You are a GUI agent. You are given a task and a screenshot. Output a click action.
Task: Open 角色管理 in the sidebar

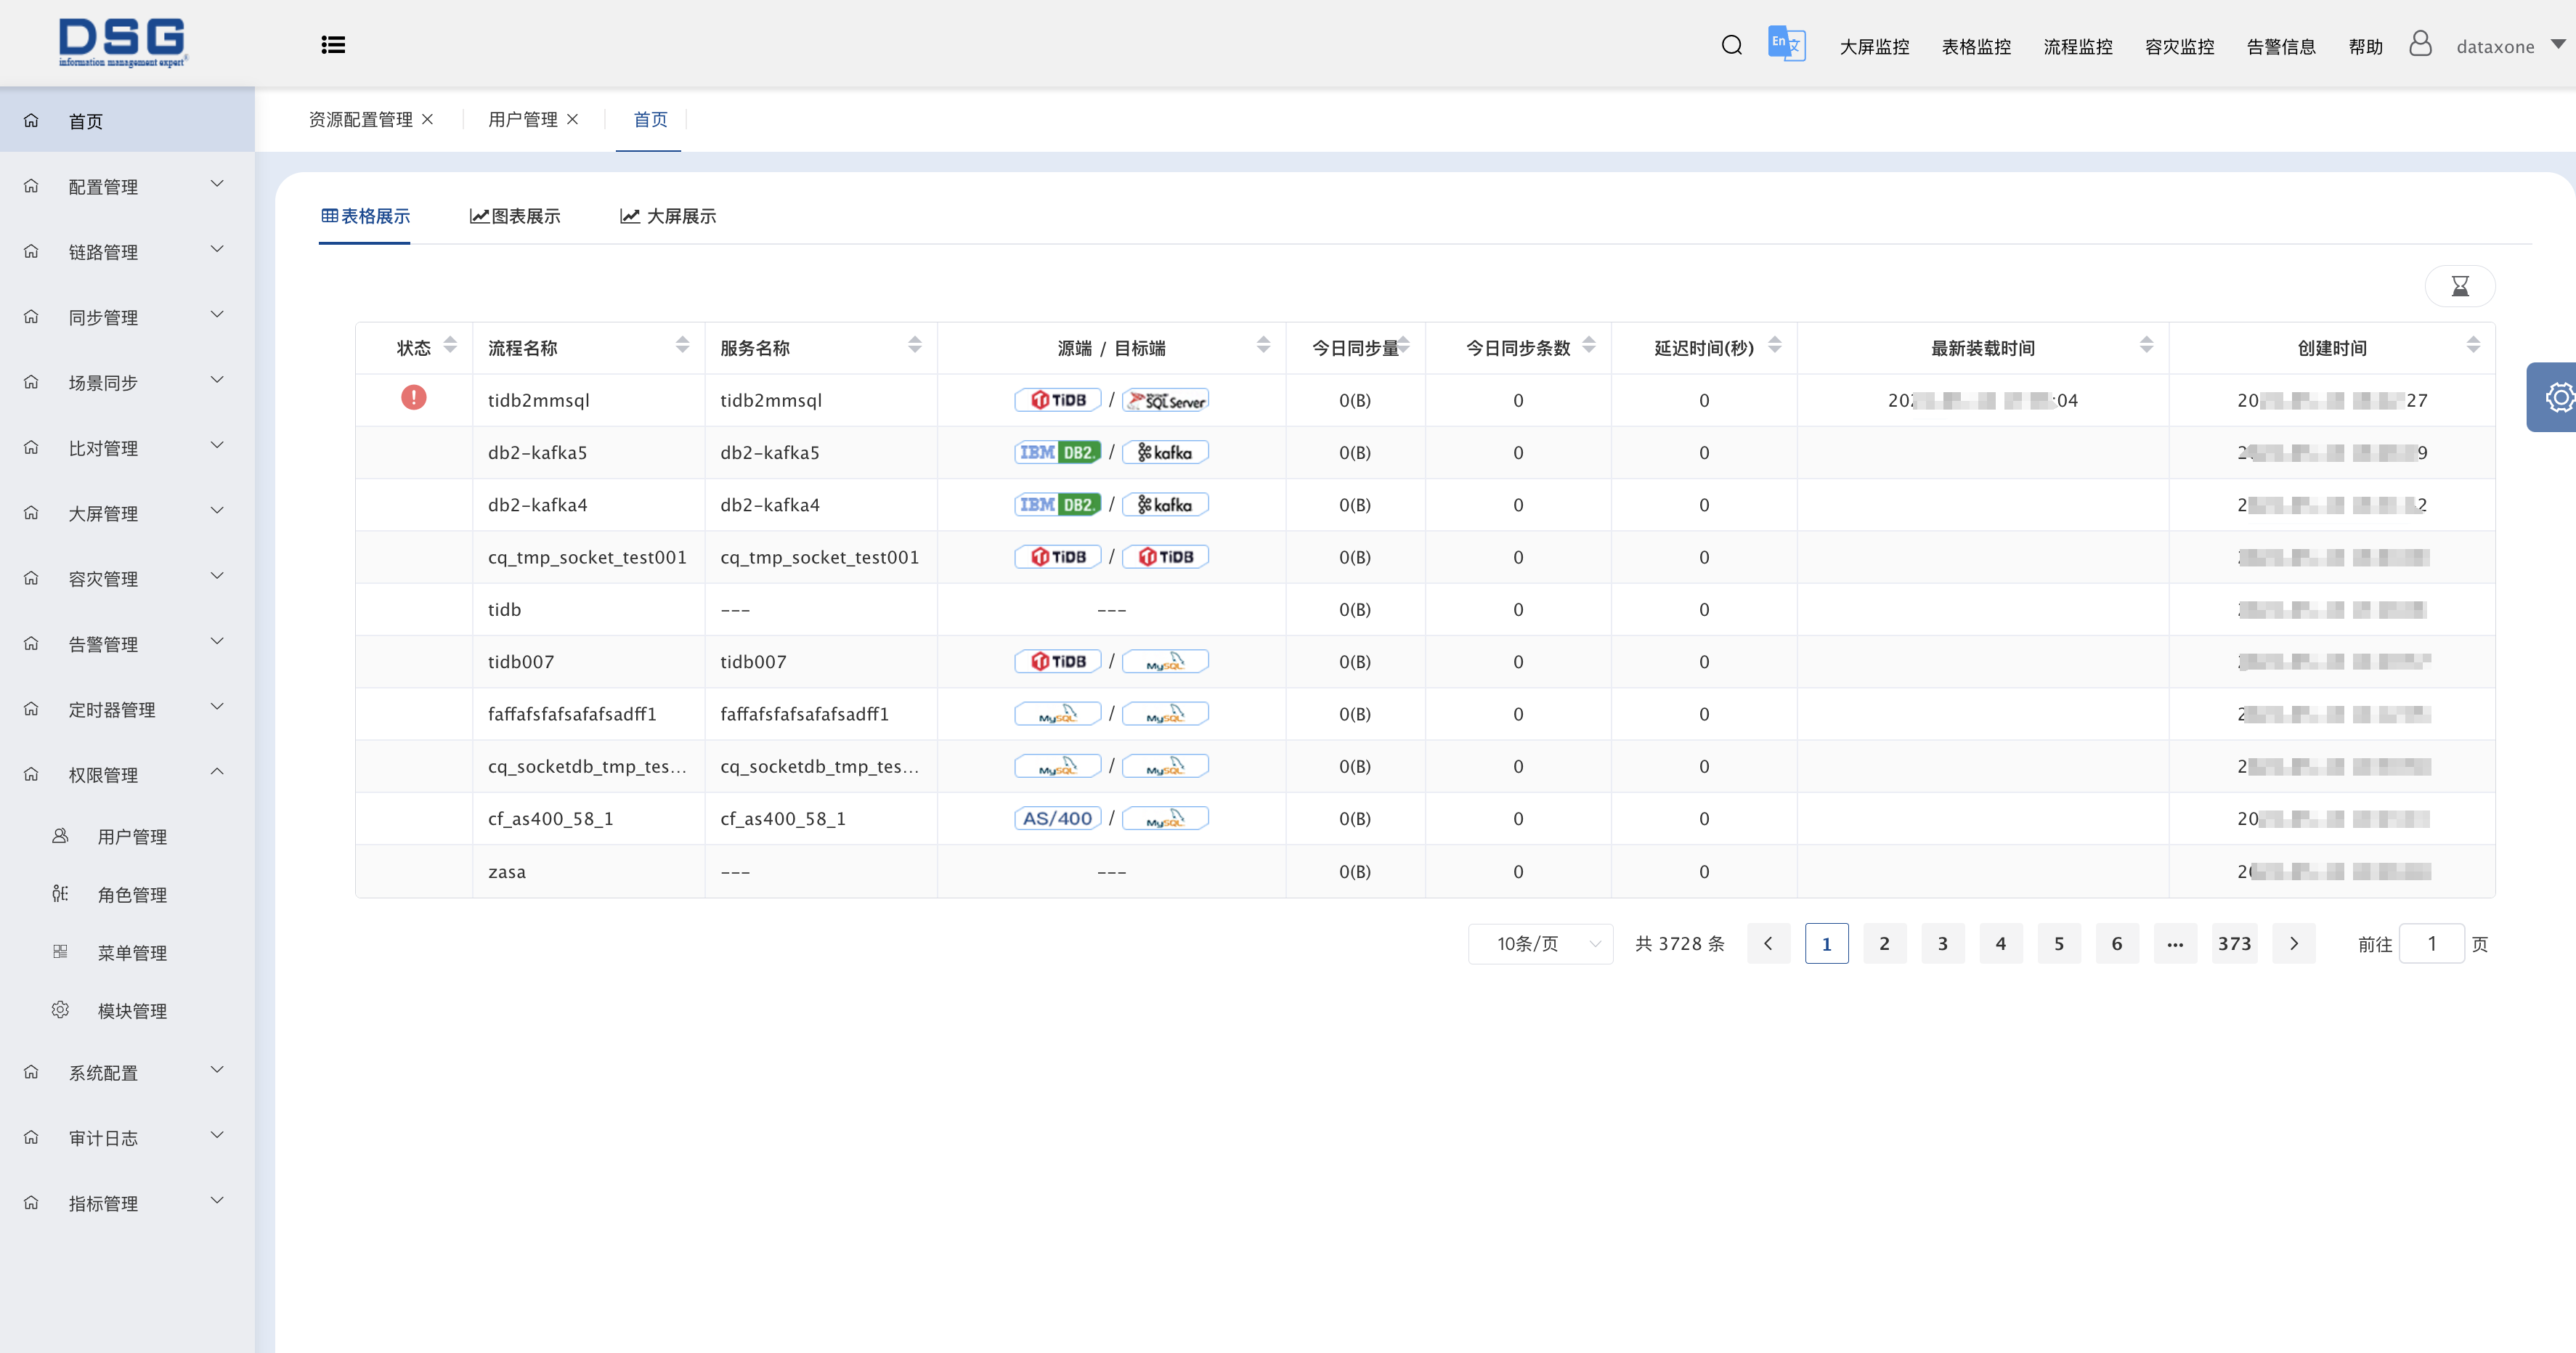(132, 895)
